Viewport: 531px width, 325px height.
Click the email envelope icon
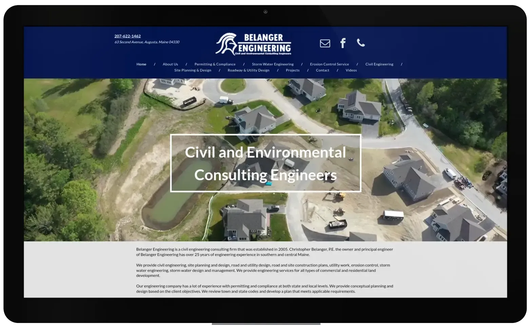[x=325, y=43]
